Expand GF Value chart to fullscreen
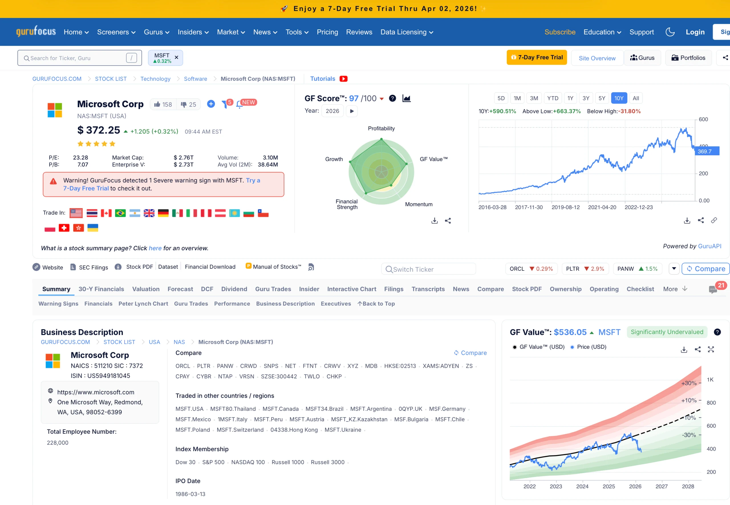This screenshot has width=730, height=505. coord(711,349)
